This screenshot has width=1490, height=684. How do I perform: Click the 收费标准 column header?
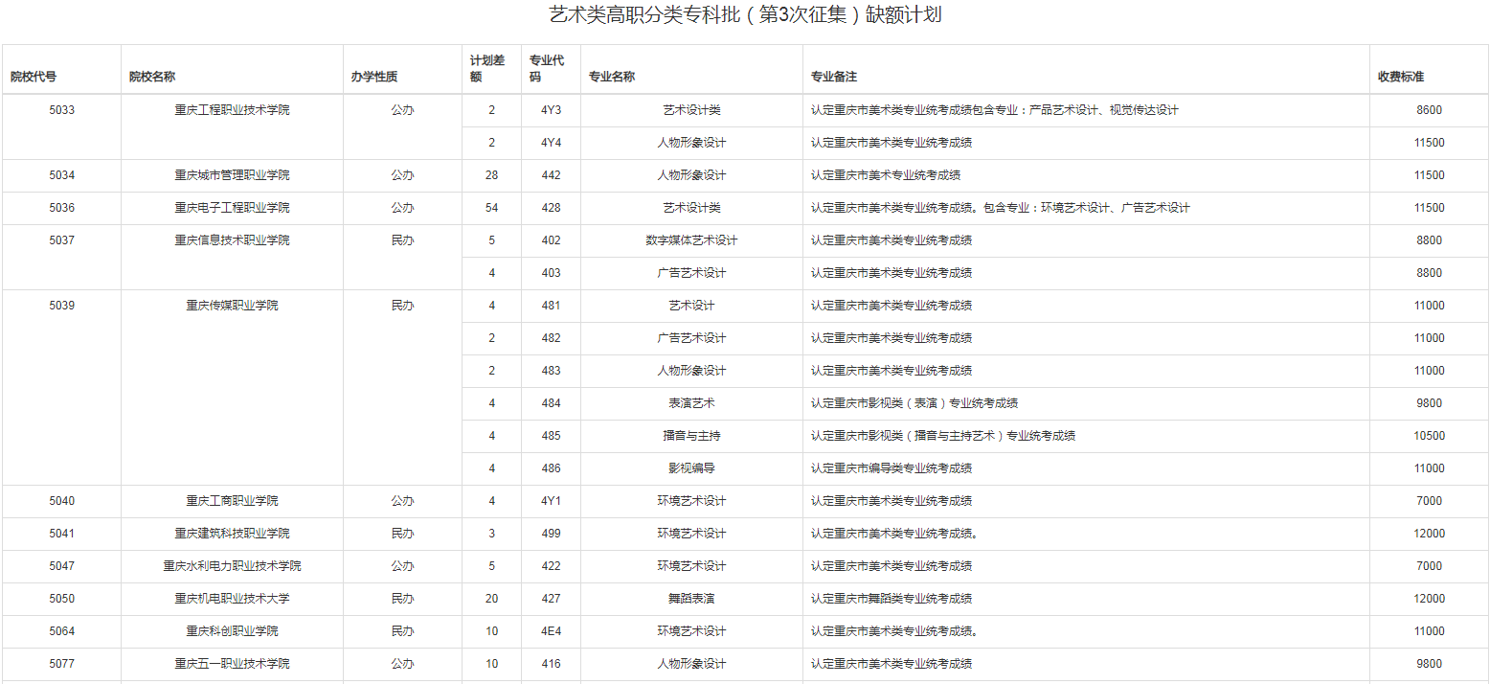[1400, 77]
